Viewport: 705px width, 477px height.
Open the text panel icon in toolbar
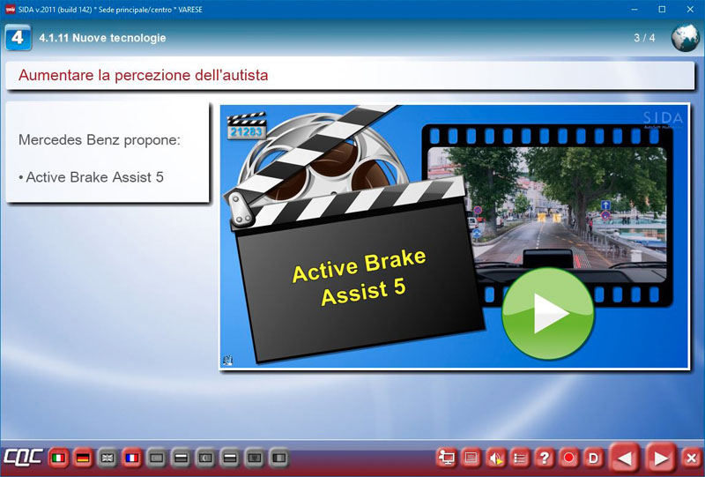(471, 458)
